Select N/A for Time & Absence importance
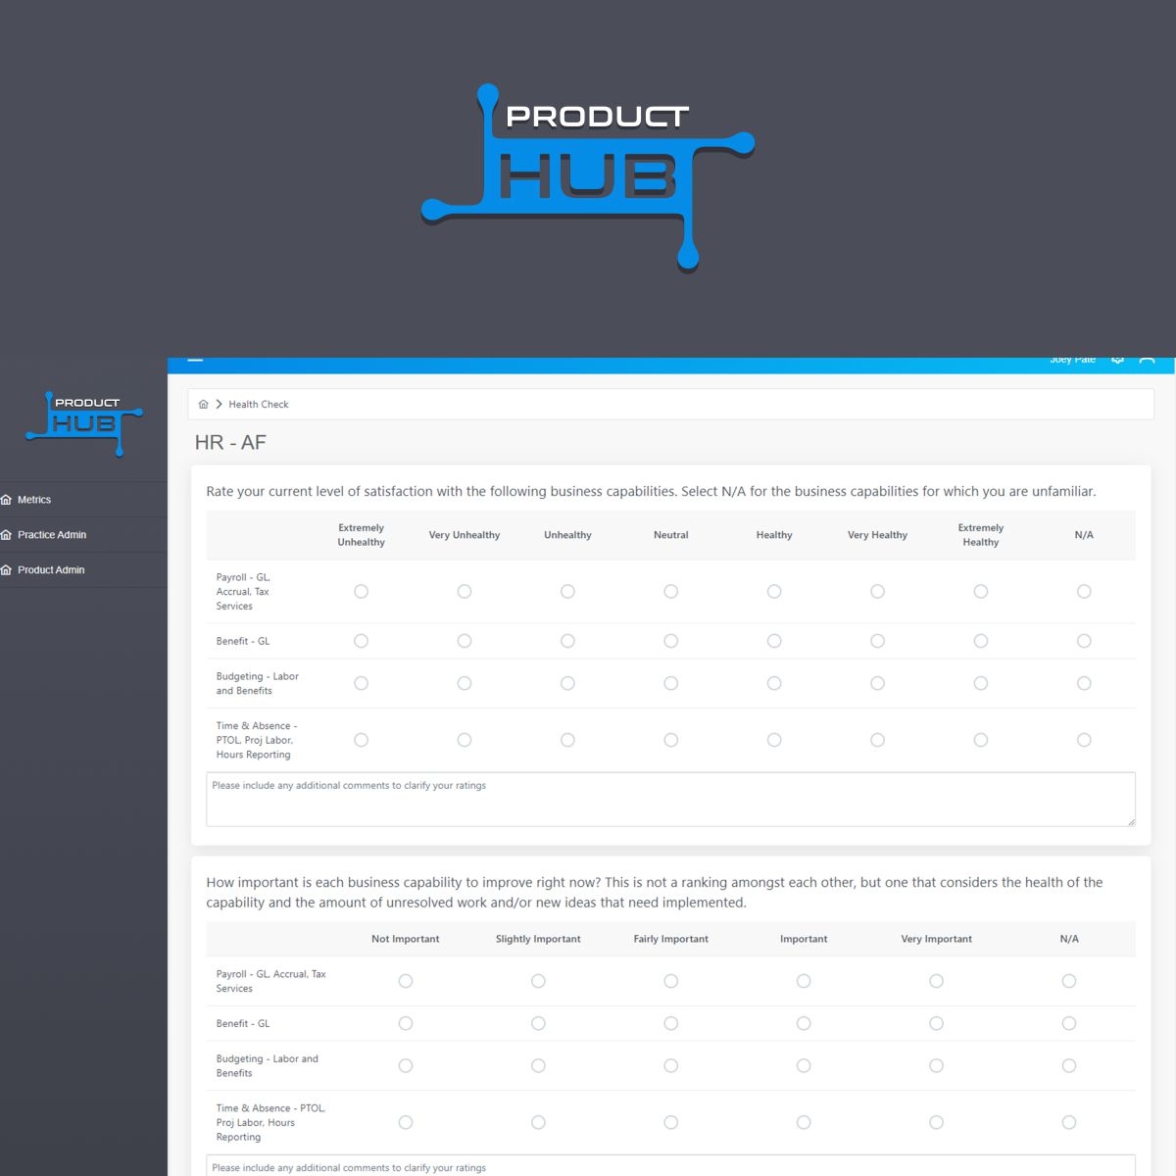The width and height of the screenshot is (1176, 1176). click(x=1069, y=1122)
